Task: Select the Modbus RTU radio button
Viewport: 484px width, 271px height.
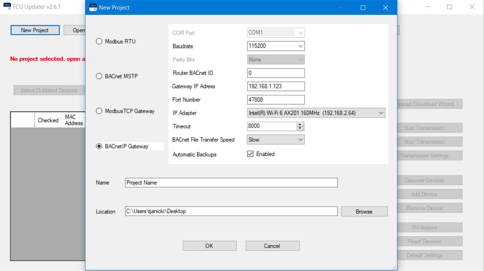Action: click(99, 42)
